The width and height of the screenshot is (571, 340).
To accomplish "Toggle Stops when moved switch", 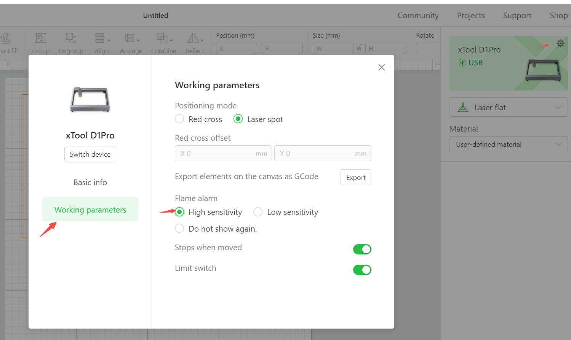I will [362, 249].
